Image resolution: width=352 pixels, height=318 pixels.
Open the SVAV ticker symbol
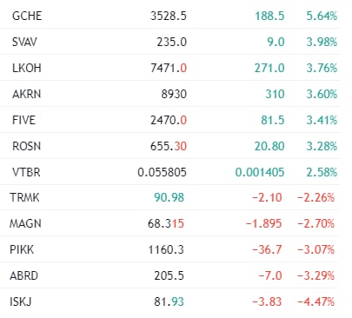point(24,42)
